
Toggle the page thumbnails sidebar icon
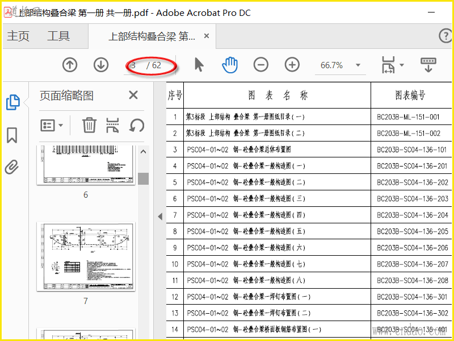pos(12,102)
